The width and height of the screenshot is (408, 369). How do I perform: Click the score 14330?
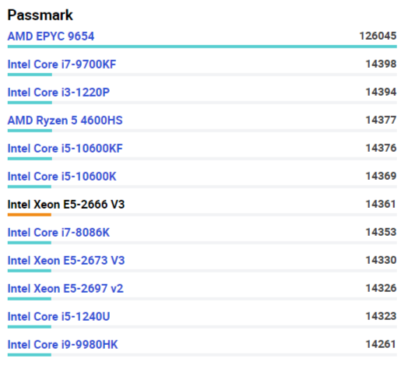click(x=381, y=260)
